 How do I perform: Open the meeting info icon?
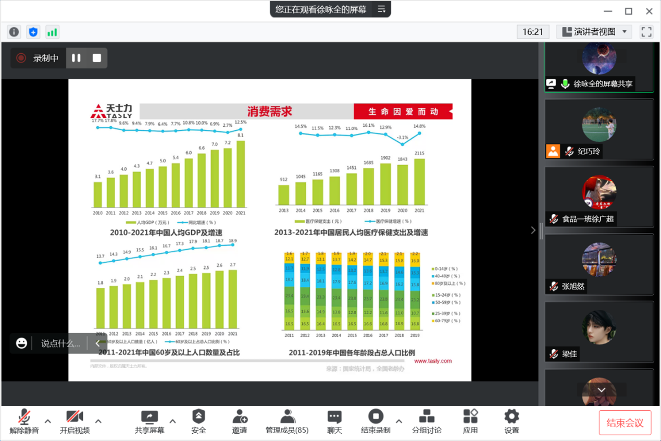pyautogui.click(x=14, y=32)
